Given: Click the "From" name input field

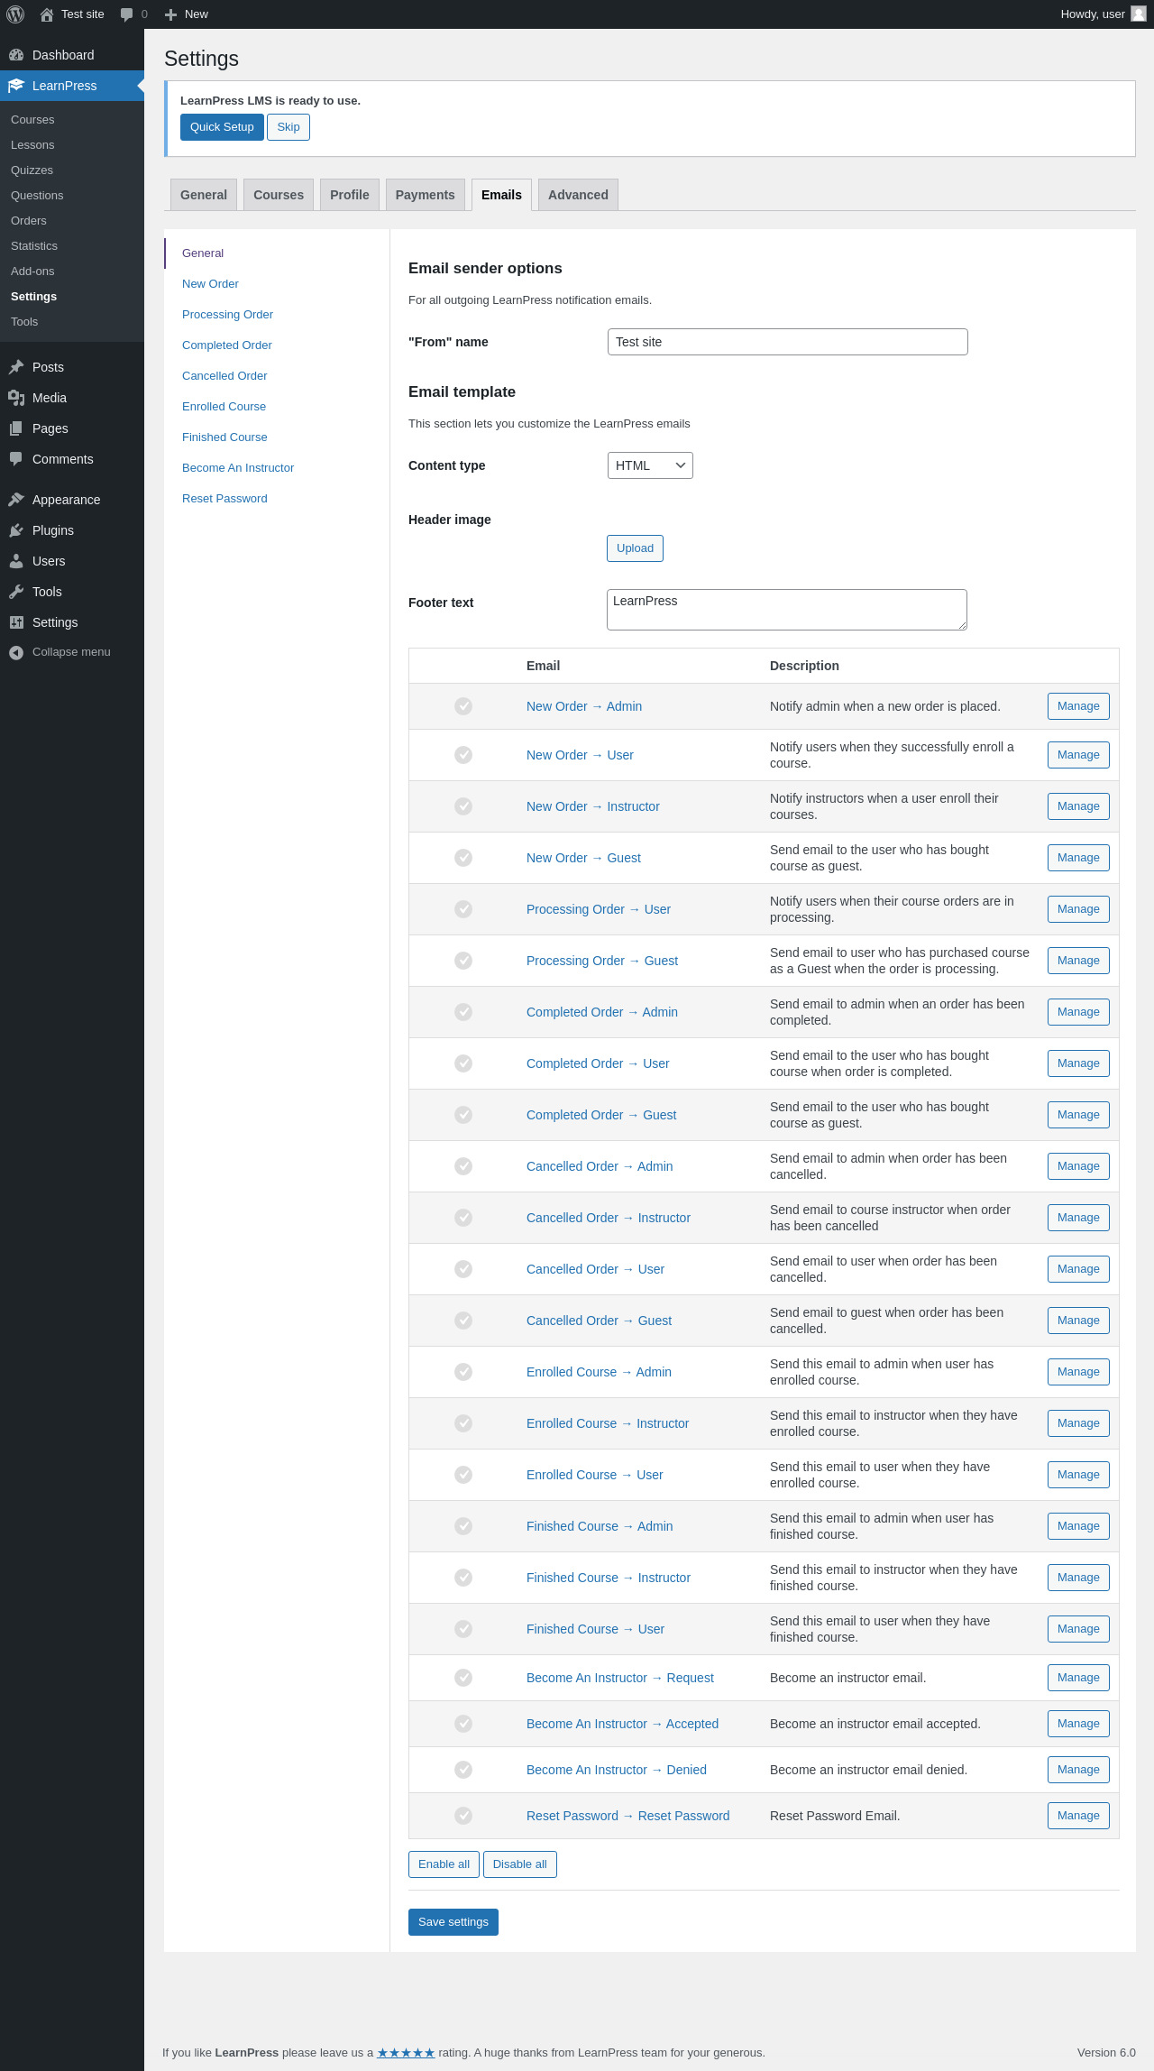Looking at the screenshot, I should (x=787, y=342).
